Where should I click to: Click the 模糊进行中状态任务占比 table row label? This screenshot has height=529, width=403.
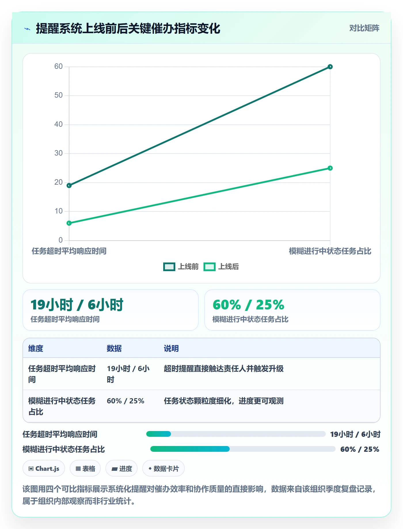pyautogui.click(x=62, y=406)
